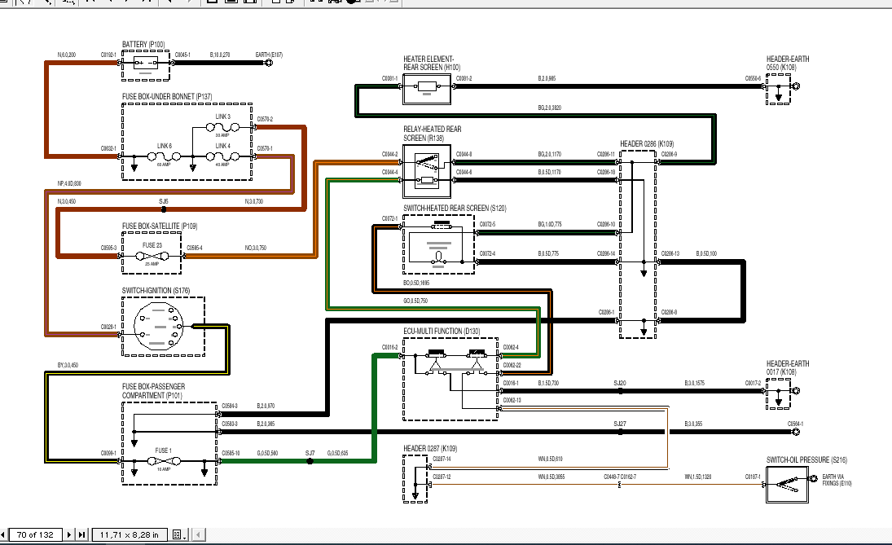Click the wire label 'BG,2.0,3820'
The height and width of the screenshot is (545, 892).
[x=550, y=108]
